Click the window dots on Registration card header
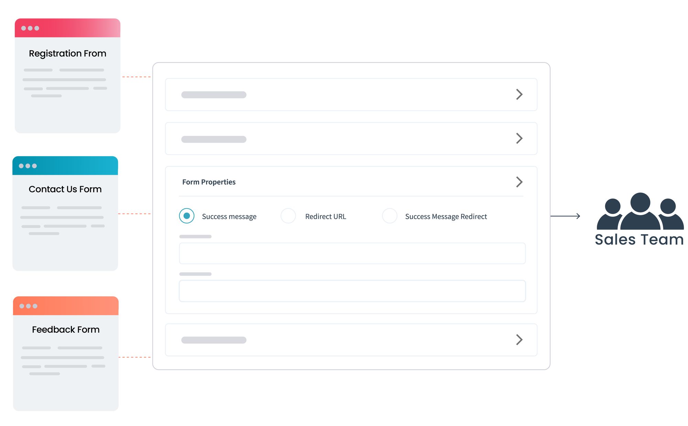Image resolution: width=688 pixels, height=426 pixels. pyautogui.click(x=30, y=28)
